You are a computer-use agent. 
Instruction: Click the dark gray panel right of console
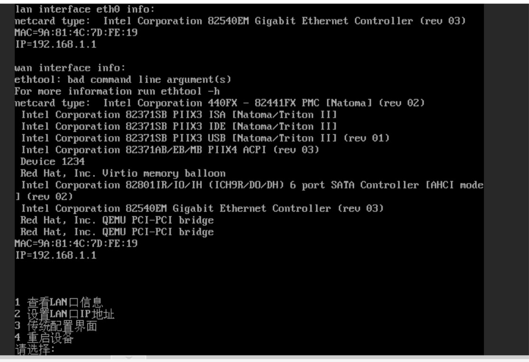506,180
